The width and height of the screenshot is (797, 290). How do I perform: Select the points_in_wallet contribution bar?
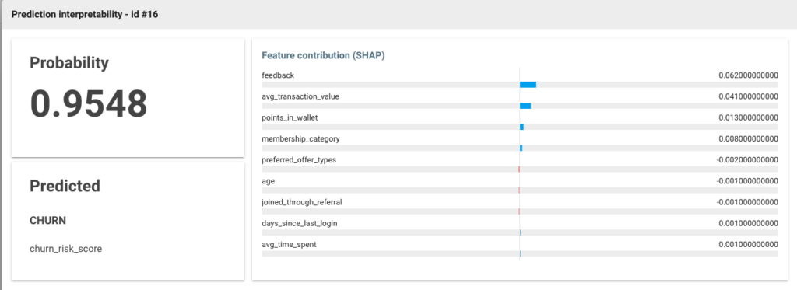(521, 127)
